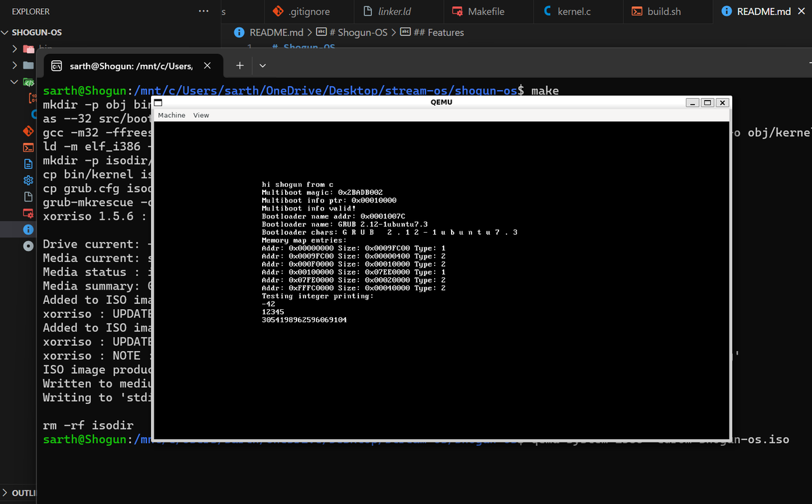Viewport: 812px width, 504px height.
Task: Minimize the QEMU window
Action: (x=692, y=102)
